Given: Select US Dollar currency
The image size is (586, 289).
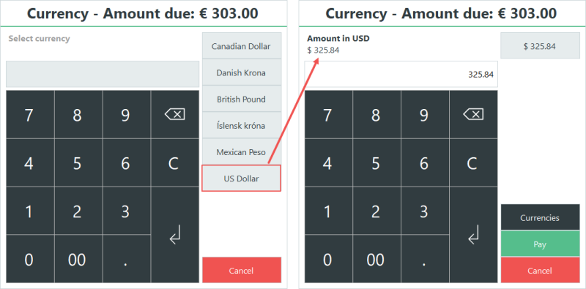Looking at the screenshot, I should [x=241, y=179].
